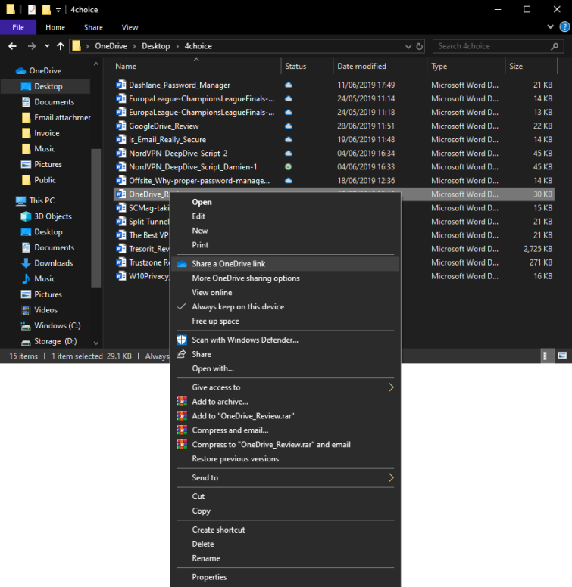
Task: Click the refresh icon in address bar
Action: click(420, 46)
